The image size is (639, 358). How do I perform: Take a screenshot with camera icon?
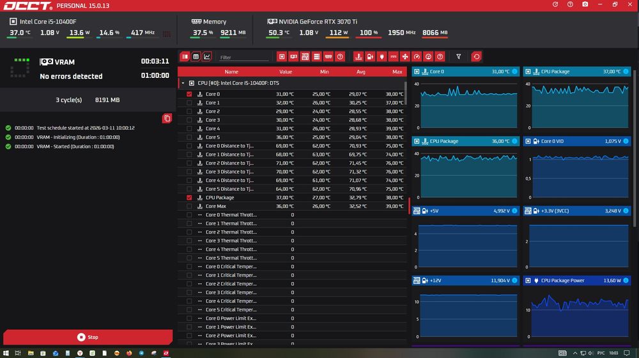[585, 4]
